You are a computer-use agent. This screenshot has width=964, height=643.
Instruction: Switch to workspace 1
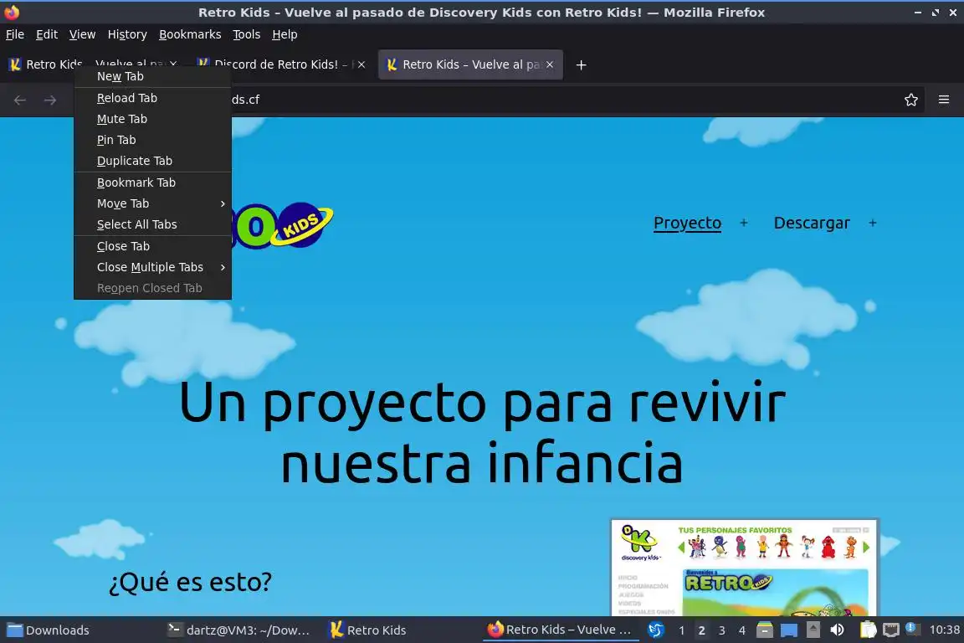pos(681,630)
